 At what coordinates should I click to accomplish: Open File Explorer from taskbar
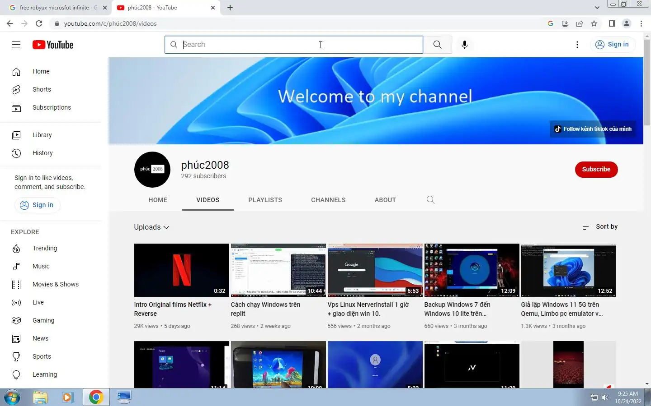click(x=40, y=397)
